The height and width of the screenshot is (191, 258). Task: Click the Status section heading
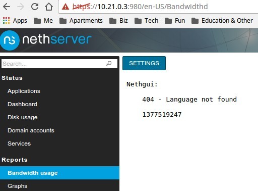click(x=12, y=78)
